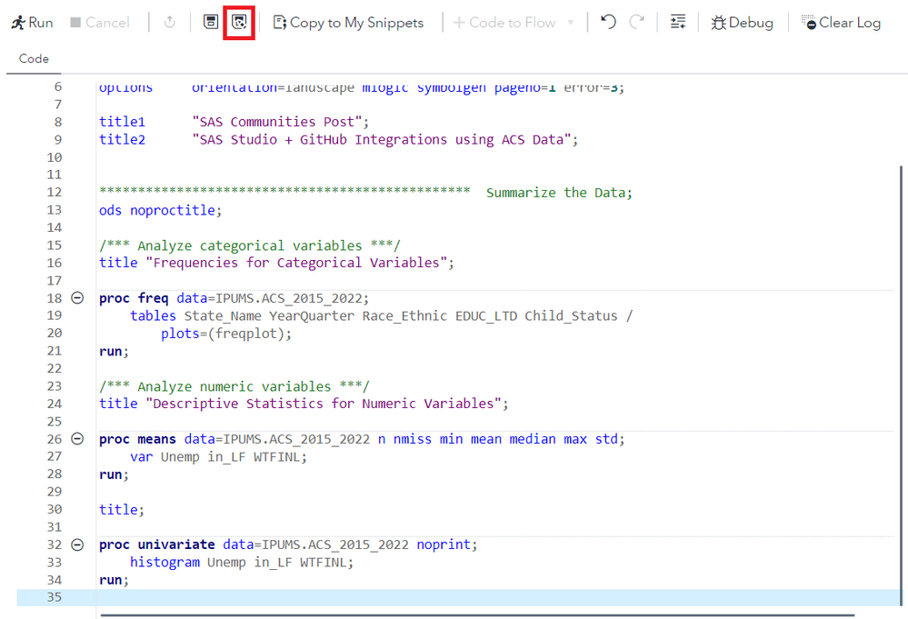Undo the last edit

(607, 22)
